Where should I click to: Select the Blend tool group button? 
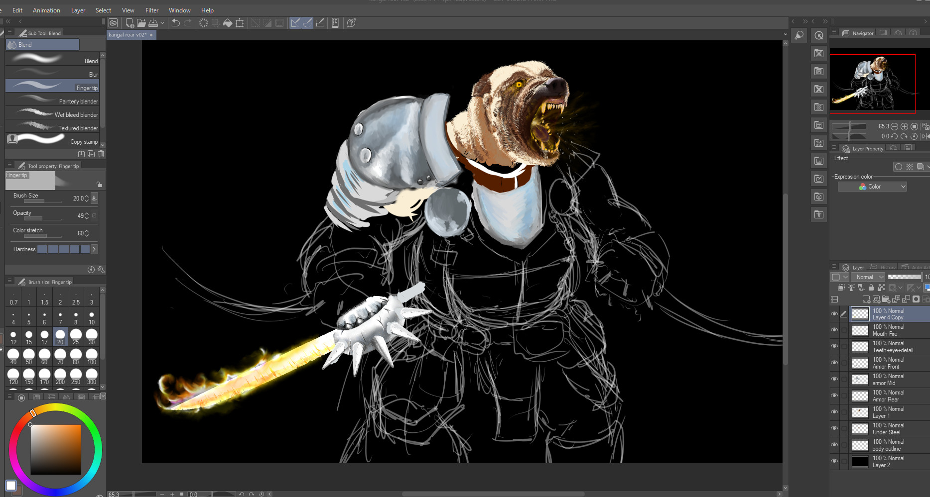click(42, 45)
